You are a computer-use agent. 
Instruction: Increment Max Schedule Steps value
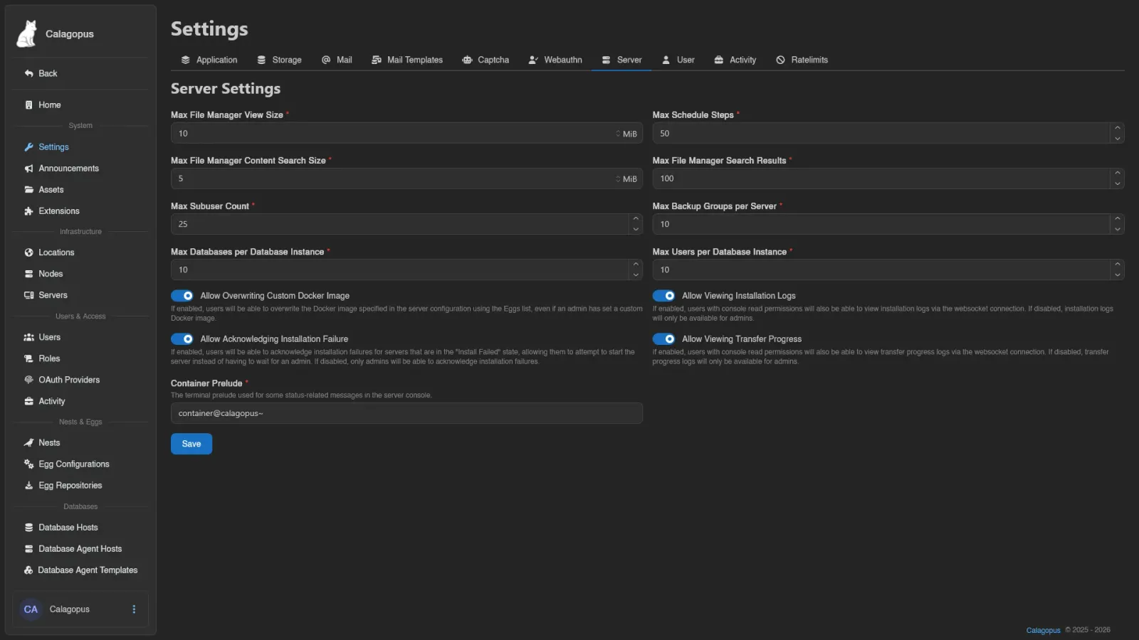pos(1118,128)
